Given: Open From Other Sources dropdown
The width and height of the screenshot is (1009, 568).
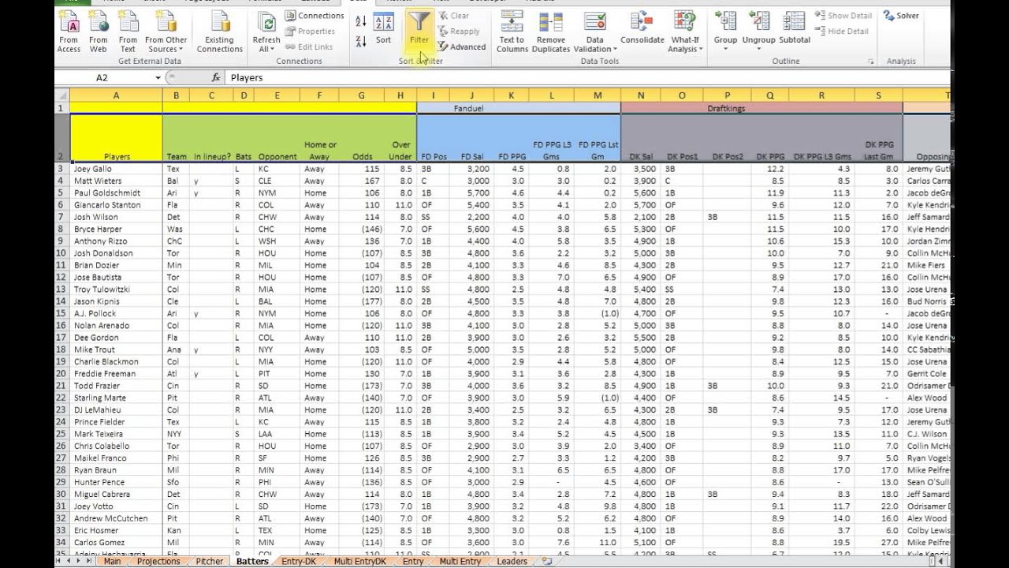Looking at the screenshot, I should (x=166, y=32).
